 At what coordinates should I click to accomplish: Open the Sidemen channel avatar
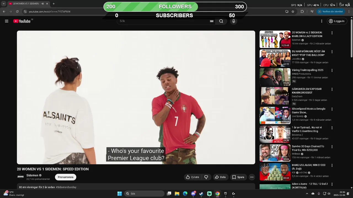point(20,177)
